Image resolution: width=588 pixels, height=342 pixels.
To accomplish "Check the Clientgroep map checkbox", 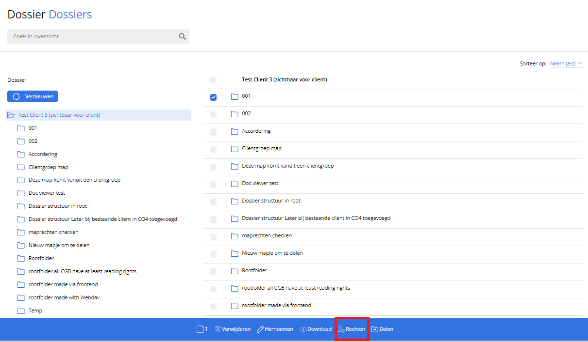I will tap(213, 150).
